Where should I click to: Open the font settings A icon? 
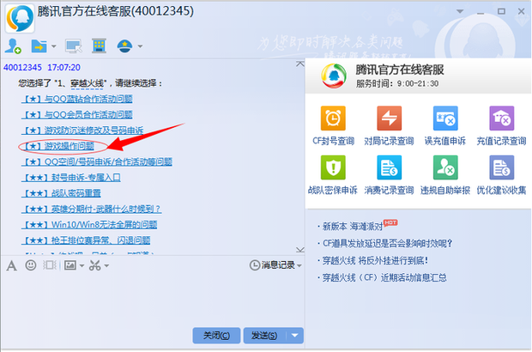click(11, 265)
